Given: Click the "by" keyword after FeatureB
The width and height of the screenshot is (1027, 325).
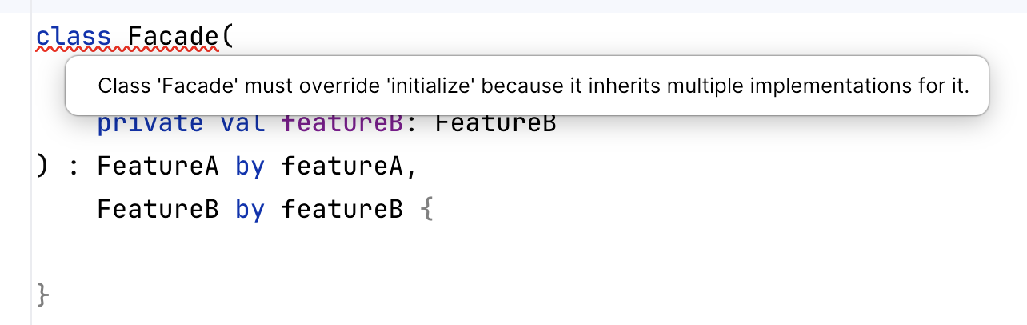Looking at the screenshot, I should tap(250, 210).
